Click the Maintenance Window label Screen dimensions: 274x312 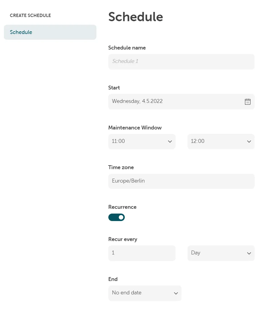(135, 127)
